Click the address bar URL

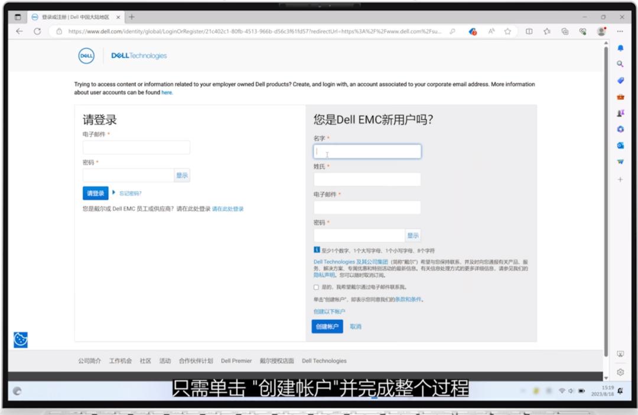click(255, 31)
